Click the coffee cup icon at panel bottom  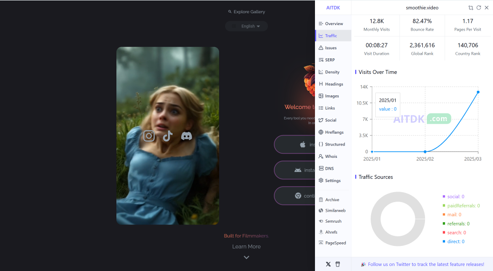pos(338,264)
